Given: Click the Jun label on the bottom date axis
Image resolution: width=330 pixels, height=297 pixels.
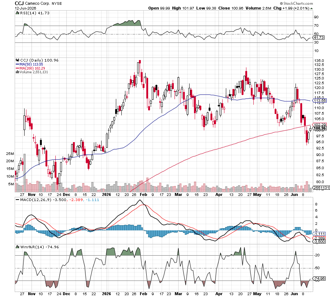Looking at the screenshot, I should click(294, 294).
